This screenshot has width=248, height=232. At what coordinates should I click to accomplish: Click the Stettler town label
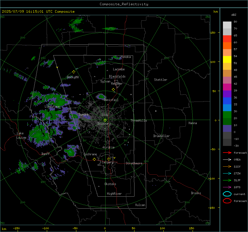pyautogui.click(x=161, y=80)
